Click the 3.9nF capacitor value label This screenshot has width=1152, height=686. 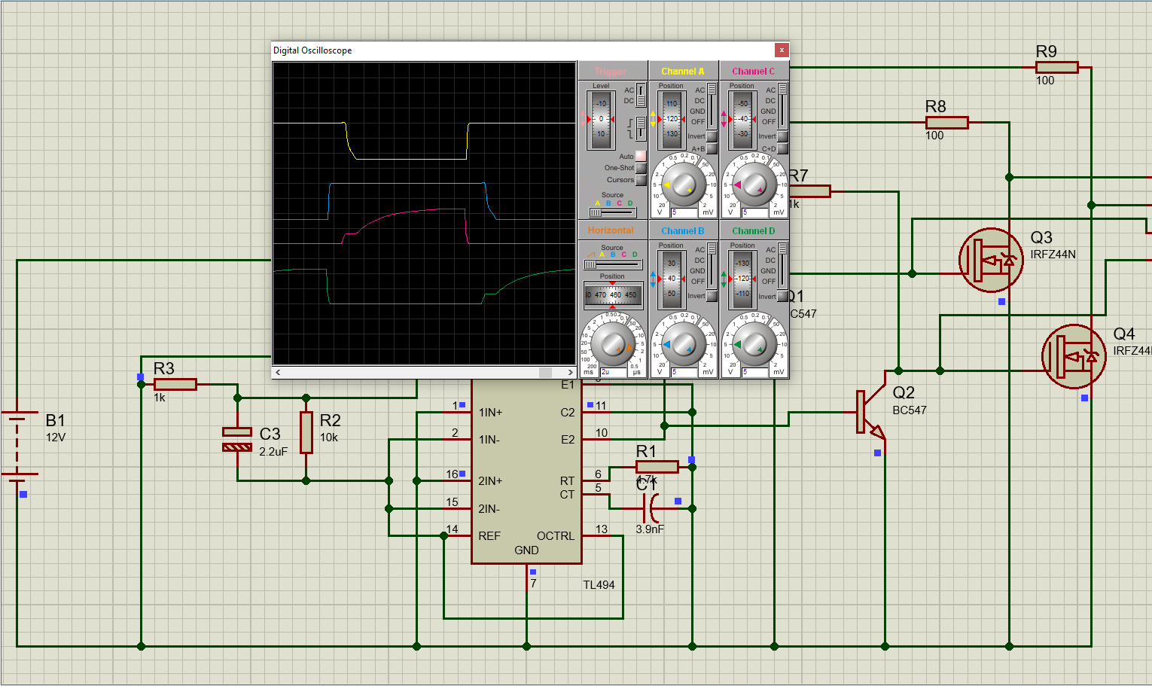click(650, 529)
